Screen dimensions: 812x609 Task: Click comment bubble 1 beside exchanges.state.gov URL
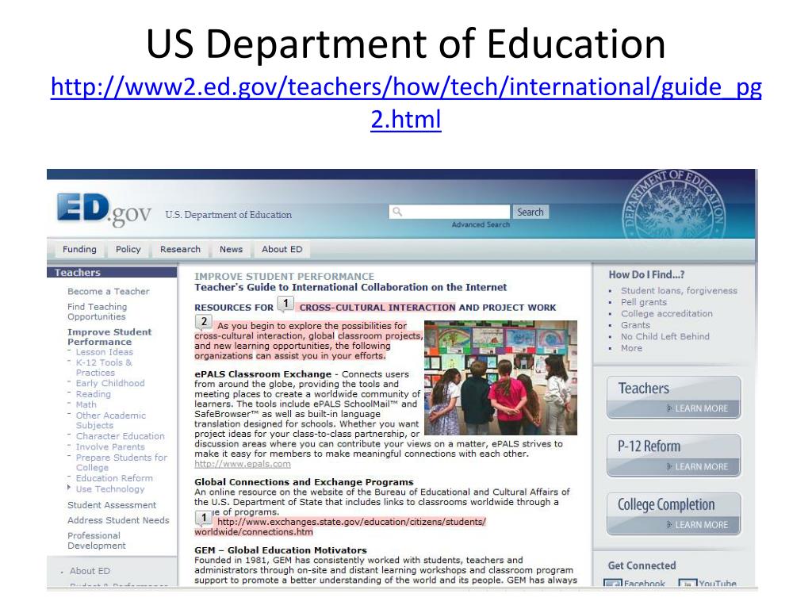204,518
